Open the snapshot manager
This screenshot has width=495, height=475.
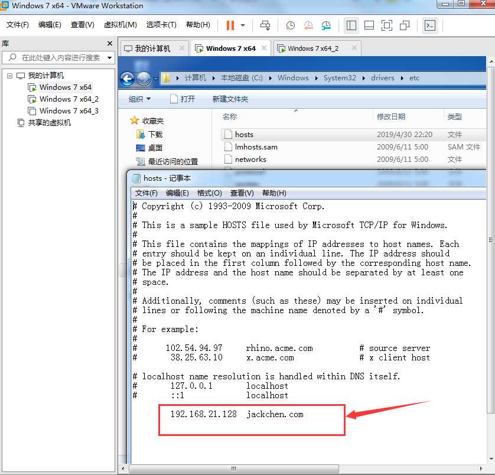click(x=326, y=25)
